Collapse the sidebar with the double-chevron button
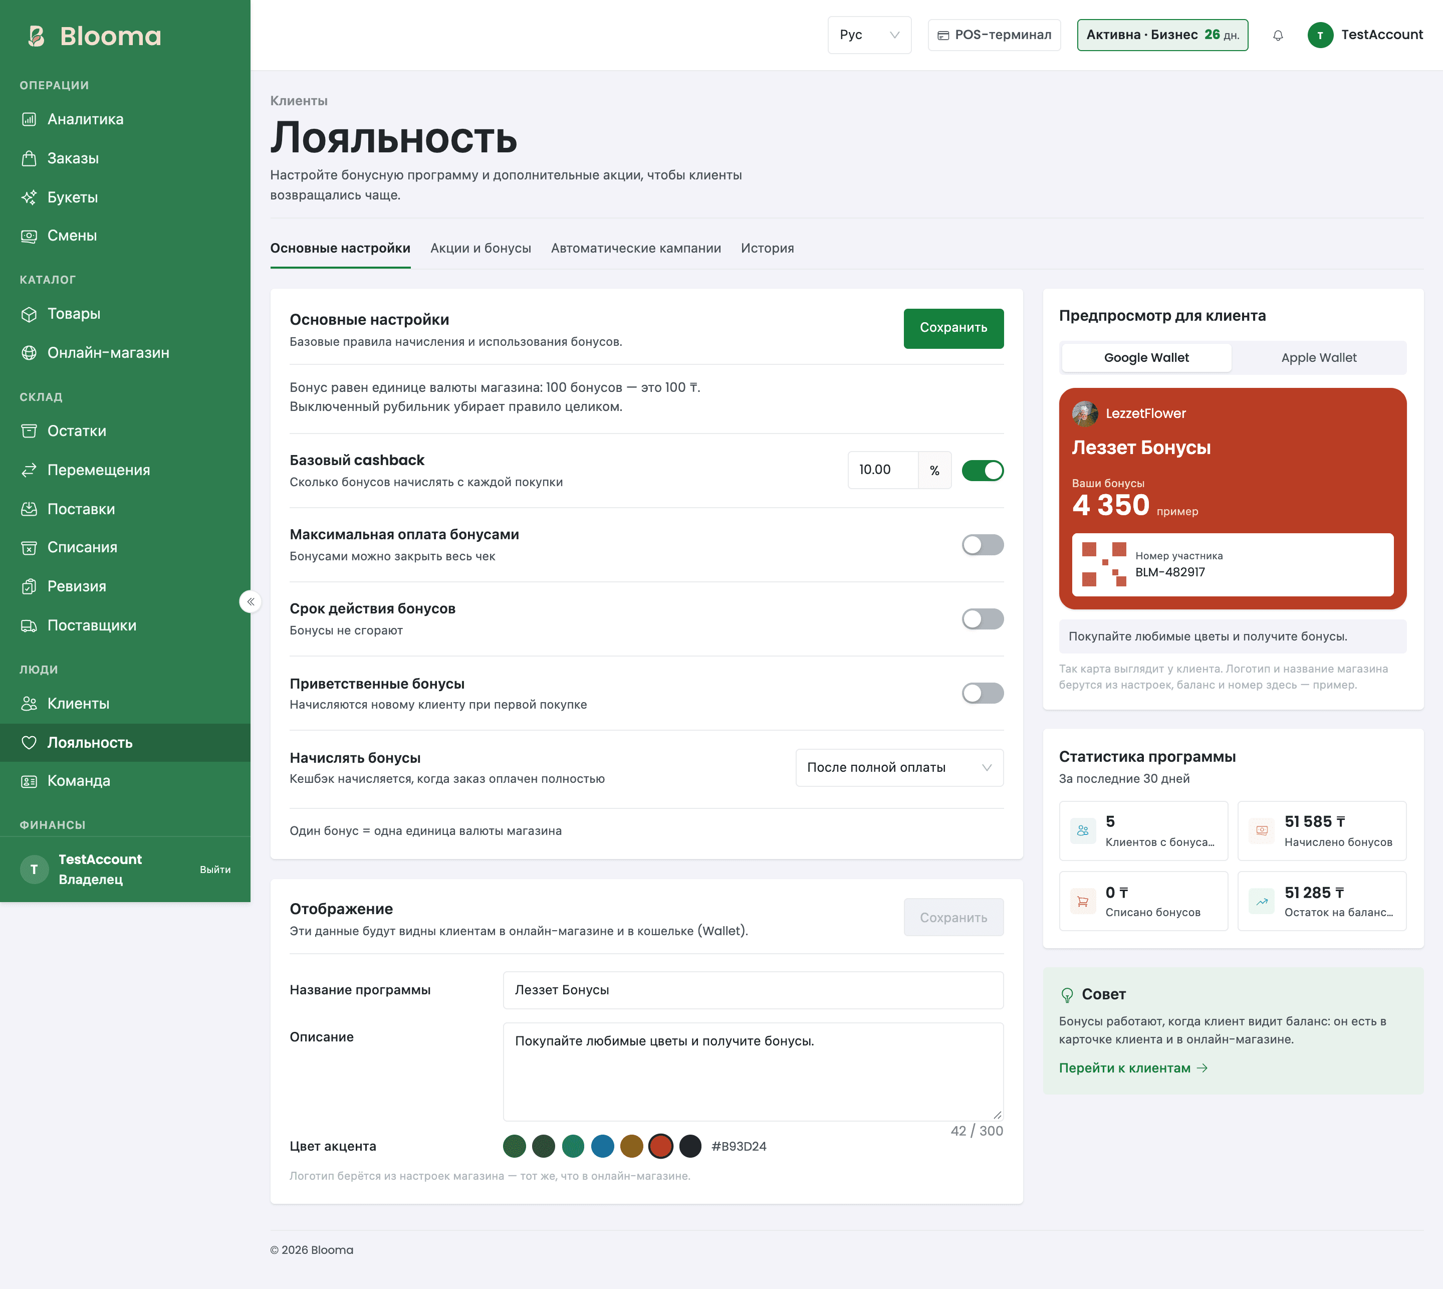This screenshot has width=1443, height=1289. point(250,601)
